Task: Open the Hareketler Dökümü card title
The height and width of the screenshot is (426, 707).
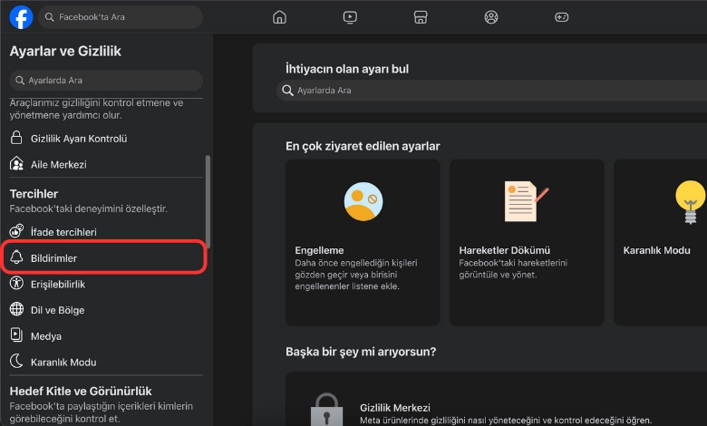Action: [x=505, y=250]
